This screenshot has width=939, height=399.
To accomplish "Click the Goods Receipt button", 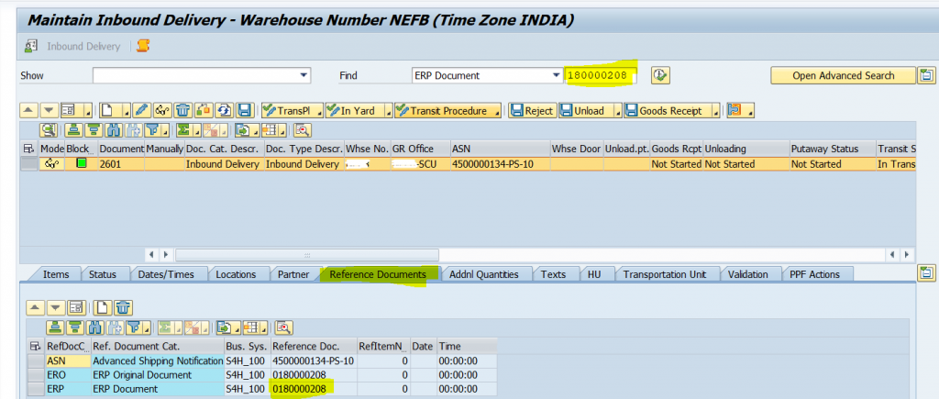I will pyautogui.click(x=668, y=111).
